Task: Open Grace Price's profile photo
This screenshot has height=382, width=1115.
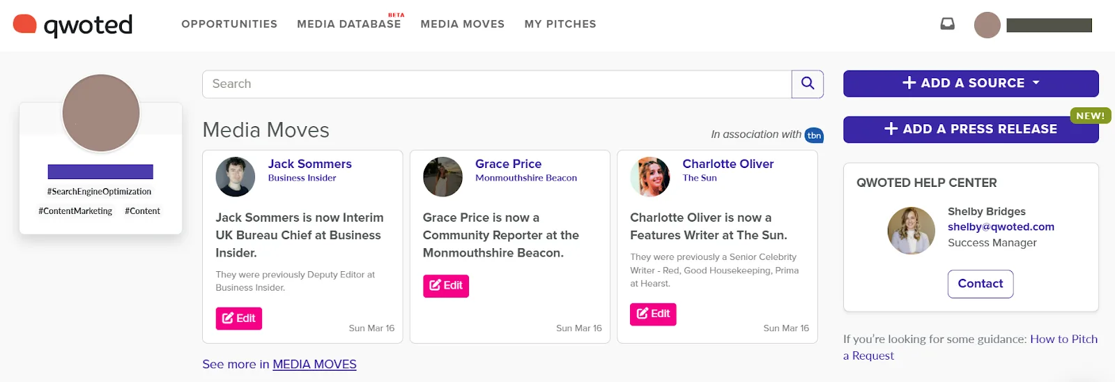Action: (x=443, y=177)
